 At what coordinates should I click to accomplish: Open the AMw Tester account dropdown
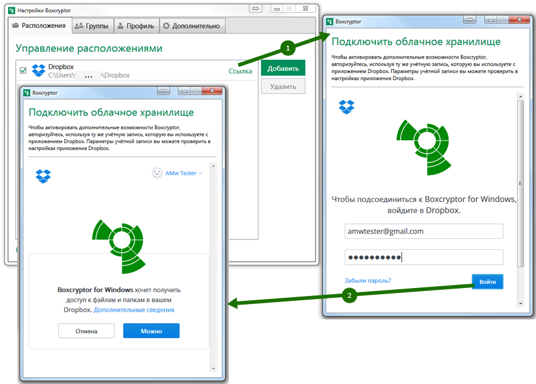pyautogui.click(x=183, y=174)
